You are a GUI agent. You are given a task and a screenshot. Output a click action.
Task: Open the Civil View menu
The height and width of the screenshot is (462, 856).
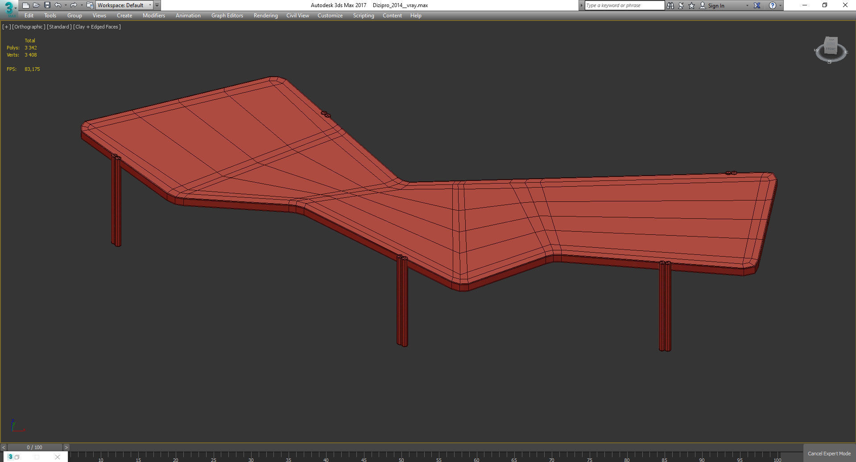click(x=298, y=16)
